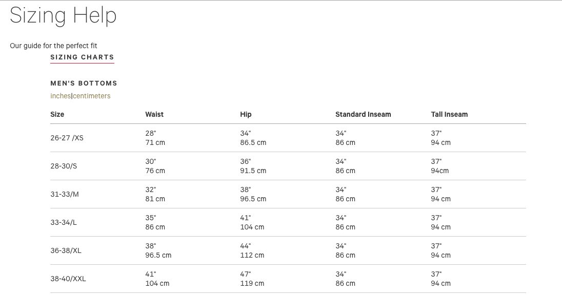Click the Standard Inseam column header
The height and width of the screenshot is (295, 562).
point(363,114)
